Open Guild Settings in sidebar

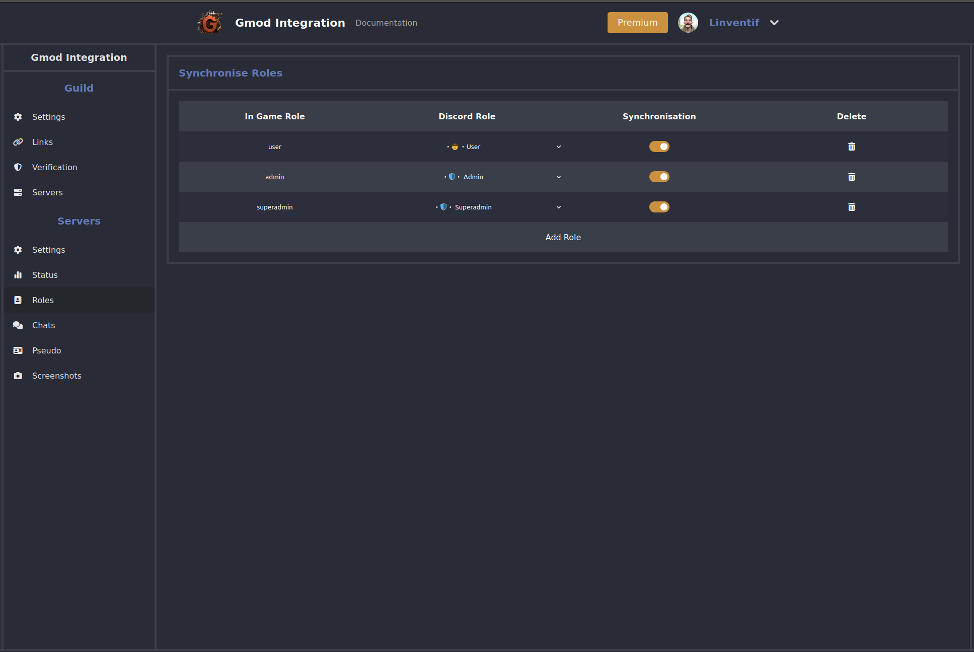(79, 117)
